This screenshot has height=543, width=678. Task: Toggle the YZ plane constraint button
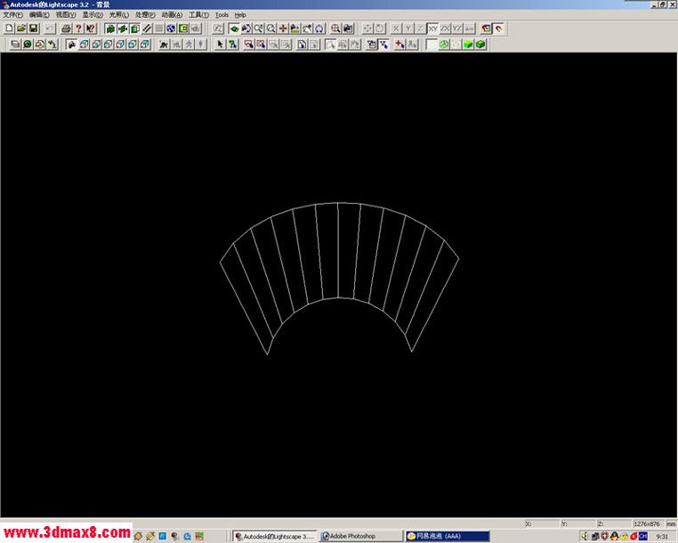[x=456, y=28]
